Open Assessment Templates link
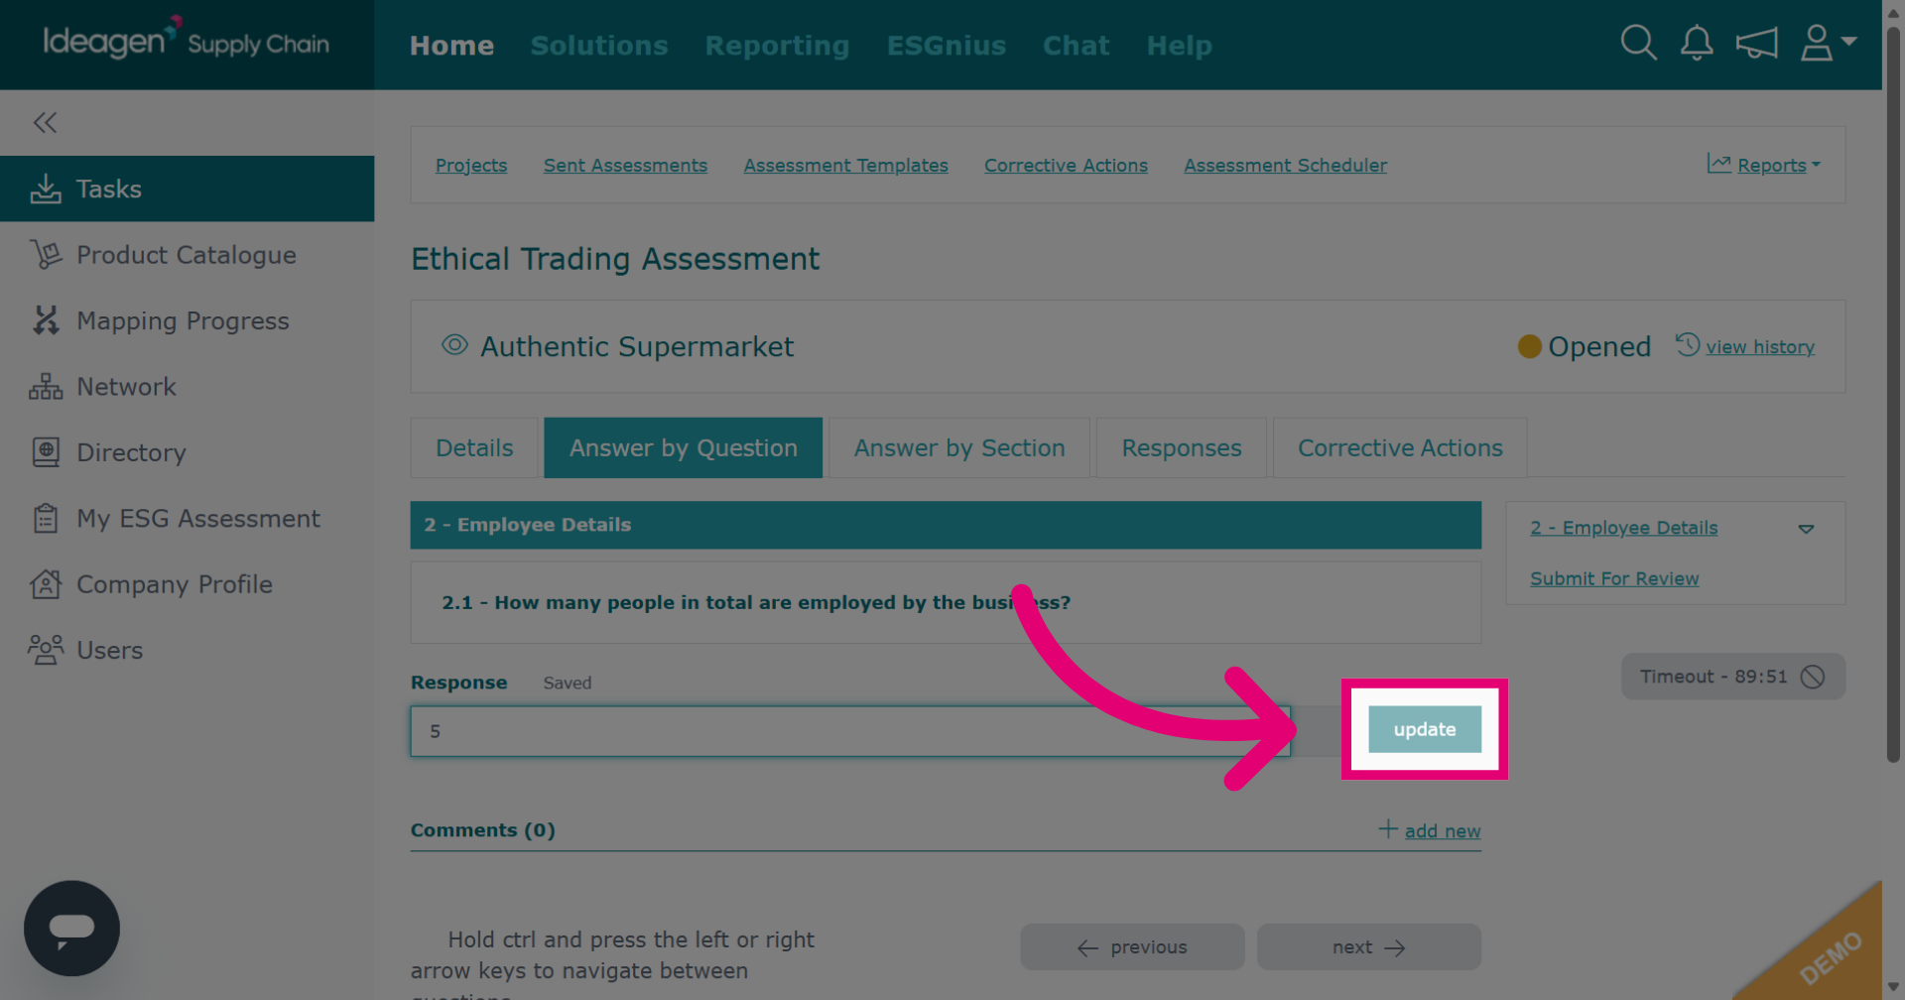The height and width of the screenshot is (1000, 1905). click(845, 166)
